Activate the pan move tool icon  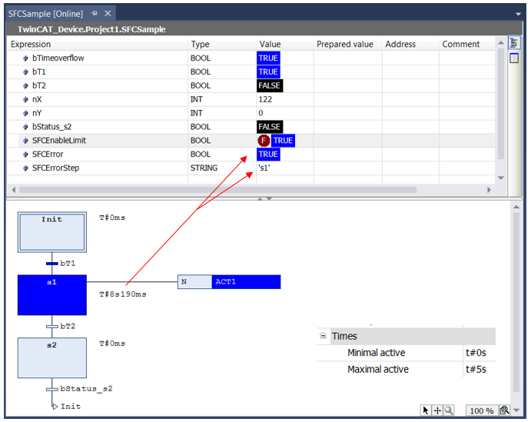437,410
